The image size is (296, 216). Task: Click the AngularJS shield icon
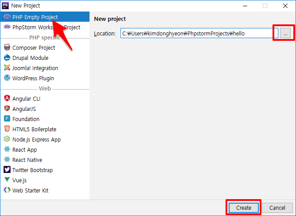coord(7,109)
